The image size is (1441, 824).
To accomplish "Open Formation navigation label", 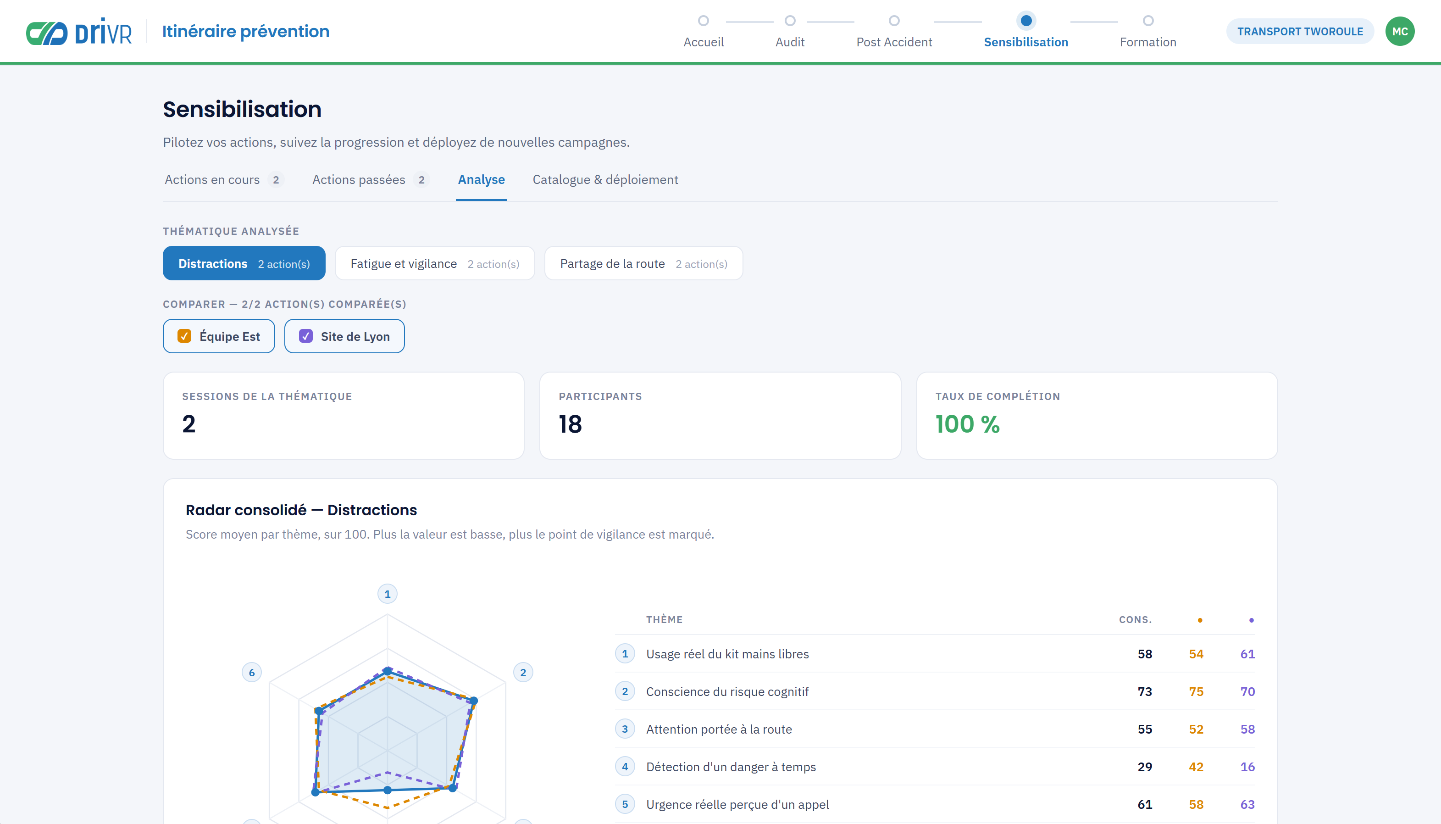I will (1147, 42).
